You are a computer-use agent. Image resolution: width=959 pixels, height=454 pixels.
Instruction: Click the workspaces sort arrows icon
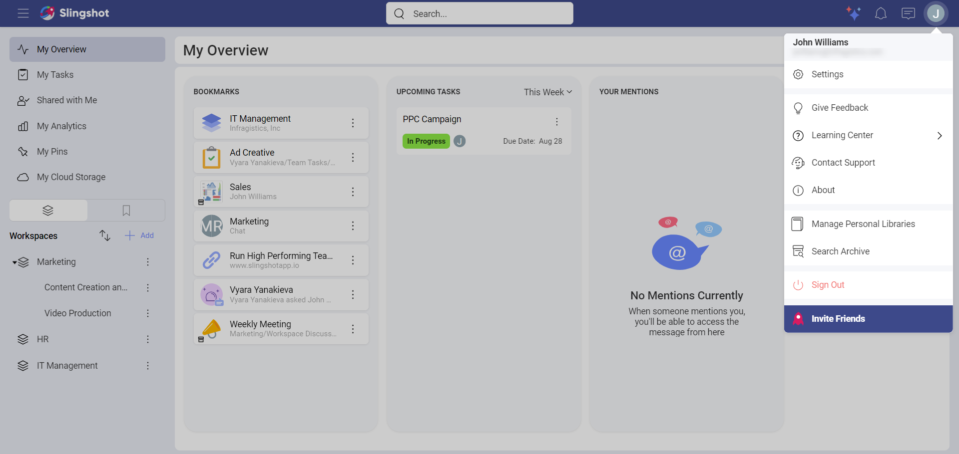[104, 235]
